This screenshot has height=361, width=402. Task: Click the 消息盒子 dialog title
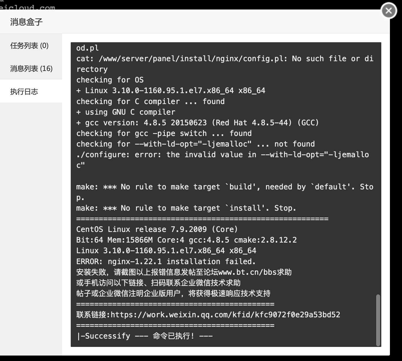[x=26, y=22]
